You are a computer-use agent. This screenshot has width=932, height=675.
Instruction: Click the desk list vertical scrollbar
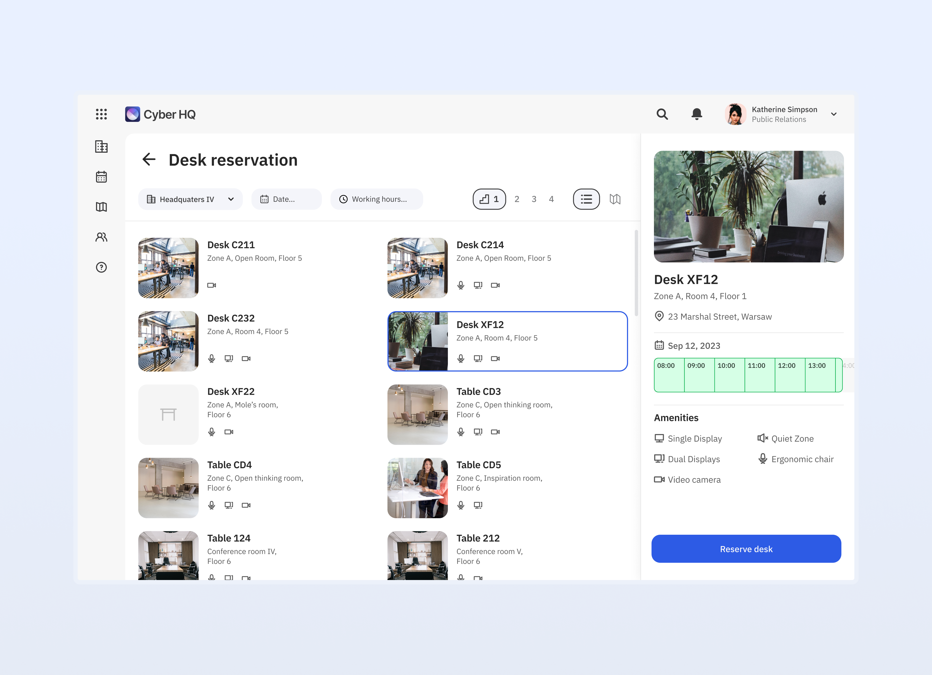pos(636,273)
